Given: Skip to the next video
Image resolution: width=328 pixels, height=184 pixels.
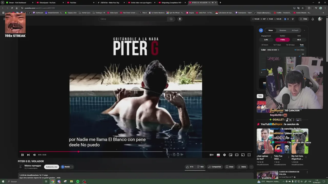Looking at the screenshot, I should (28, 155).
